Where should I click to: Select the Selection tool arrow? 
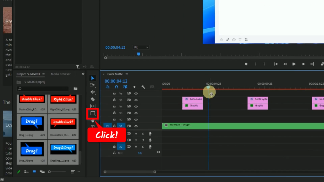pos(93,78)
